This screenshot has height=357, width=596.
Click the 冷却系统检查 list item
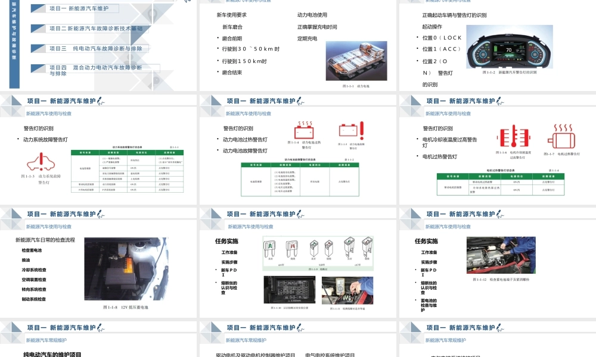coord(34,270)
